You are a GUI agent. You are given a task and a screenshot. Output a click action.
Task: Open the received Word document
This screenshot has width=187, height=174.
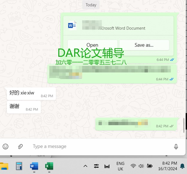(x=92, y=45)
